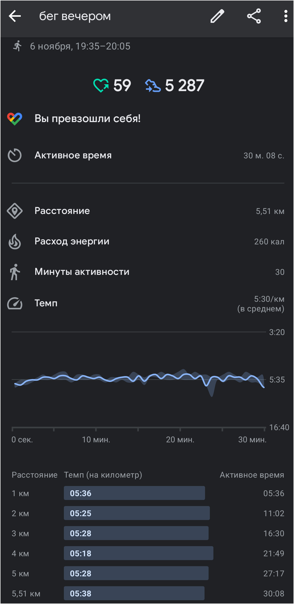Tap the 5 287 steps count

click(x=185, y=85)
